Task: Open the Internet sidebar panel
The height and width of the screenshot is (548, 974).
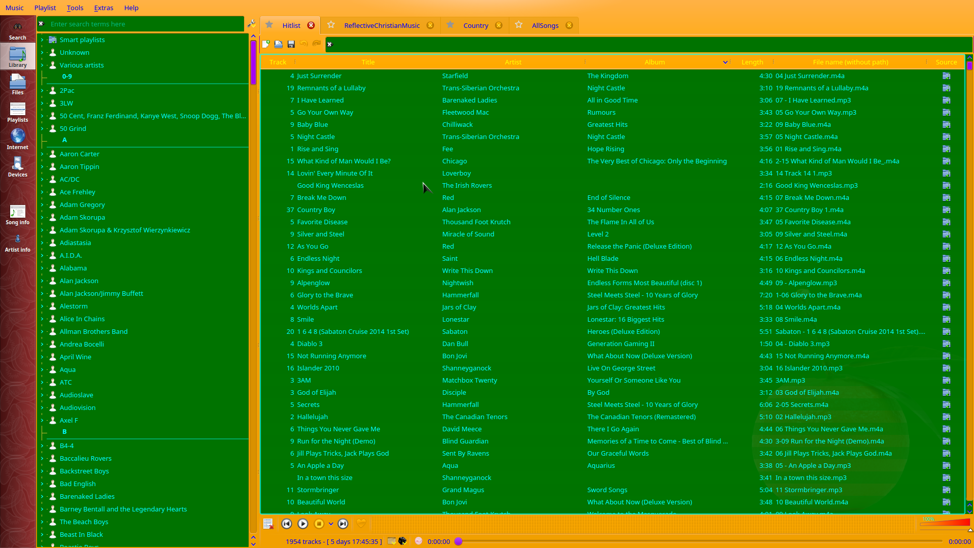Action: click(18, 139)
